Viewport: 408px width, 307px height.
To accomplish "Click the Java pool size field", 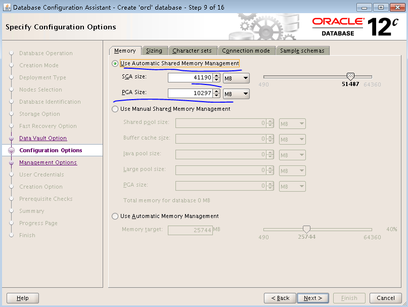I will click(x=221, y=154).
